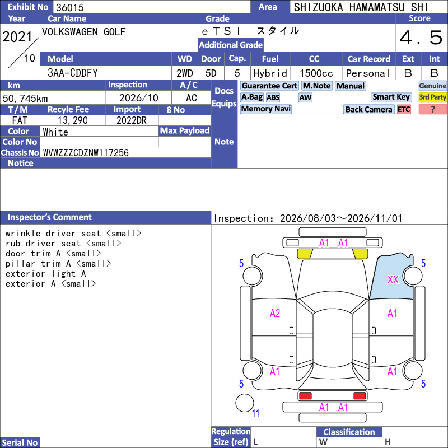Select the Classification label
Viewport: 448px width, 448px height.
349,432
